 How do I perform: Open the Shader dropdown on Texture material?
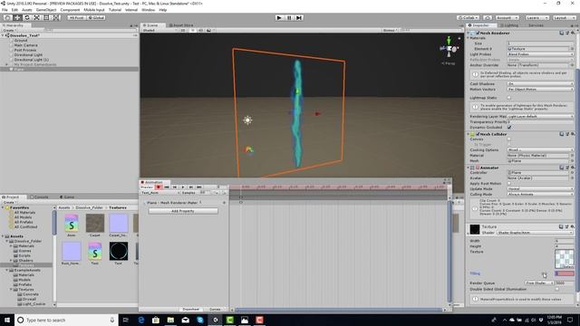(536, 233)
